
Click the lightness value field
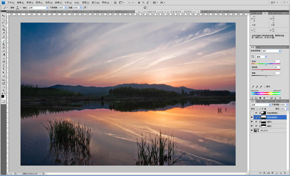pos(277,73)
